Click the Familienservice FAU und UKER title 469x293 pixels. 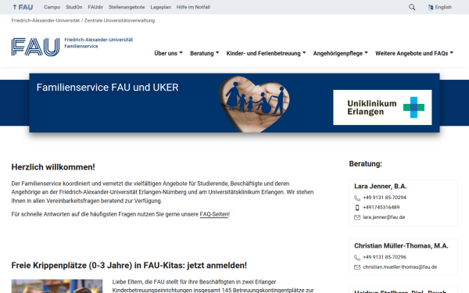[107, 88]
